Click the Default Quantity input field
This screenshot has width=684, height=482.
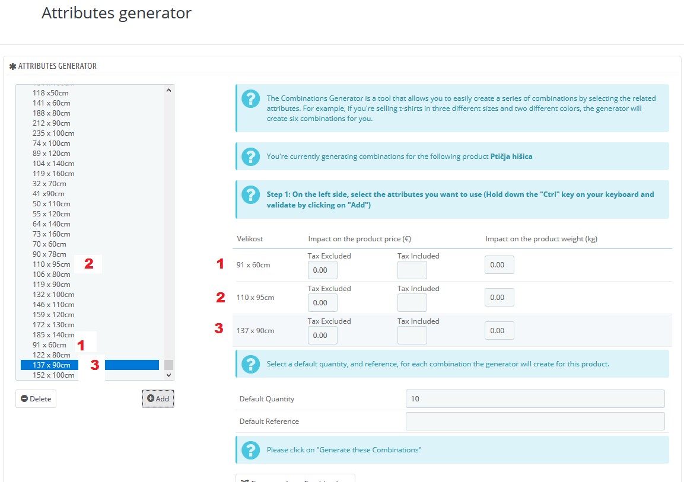point(535,399)
